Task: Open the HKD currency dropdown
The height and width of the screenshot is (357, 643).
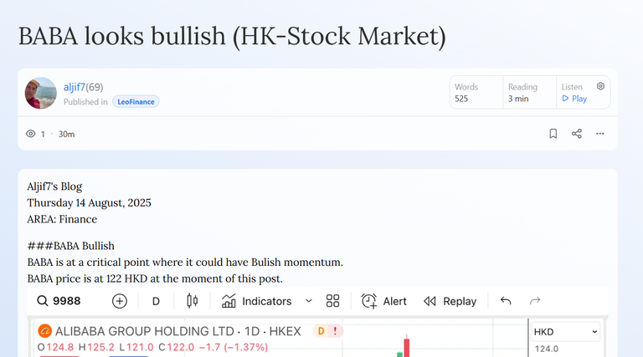Action: pos(565,332)
